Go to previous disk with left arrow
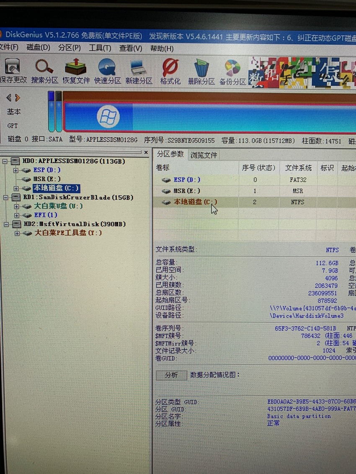Viewport: 356px width, 474px height. tap(9, 97)
